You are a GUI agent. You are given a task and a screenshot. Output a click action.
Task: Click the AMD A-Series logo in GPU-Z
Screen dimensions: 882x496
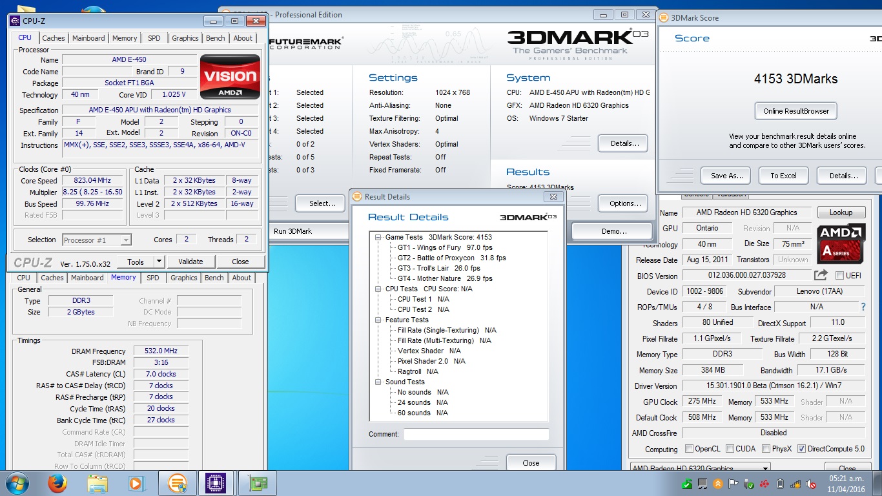point(841,243)
